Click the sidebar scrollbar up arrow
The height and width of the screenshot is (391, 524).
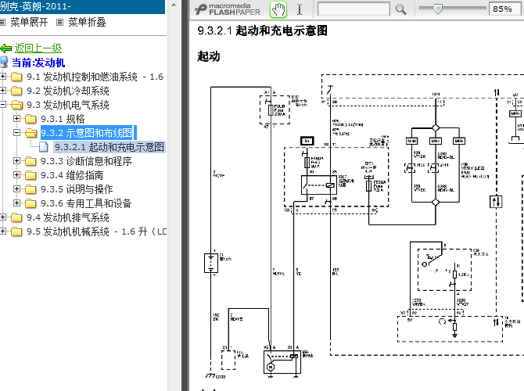click(174, 5)
